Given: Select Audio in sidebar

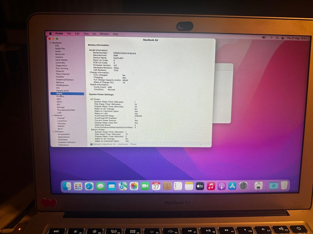Looking at the screenshot, I should pyautogui.click(x=58, y=51).
